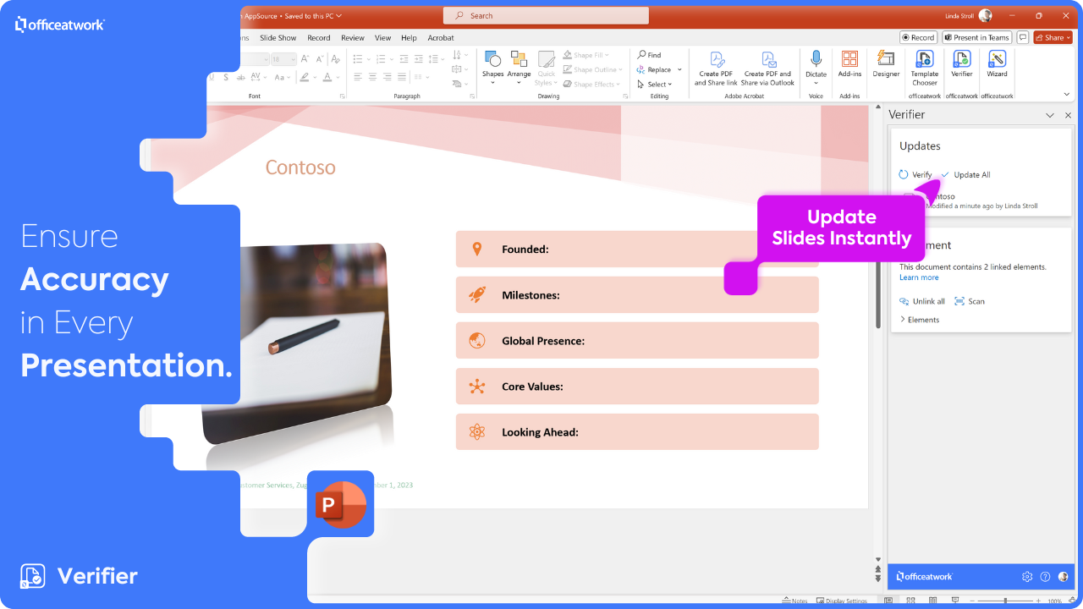Open the Review tab
The height and width of the screenshot is (609, 1083).
pyautogui.click(x=353, y=38)
